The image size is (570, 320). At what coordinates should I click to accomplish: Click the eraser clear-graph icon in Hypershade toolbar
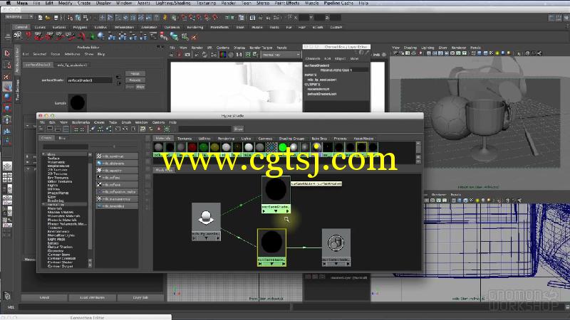[x=93, y=129]
